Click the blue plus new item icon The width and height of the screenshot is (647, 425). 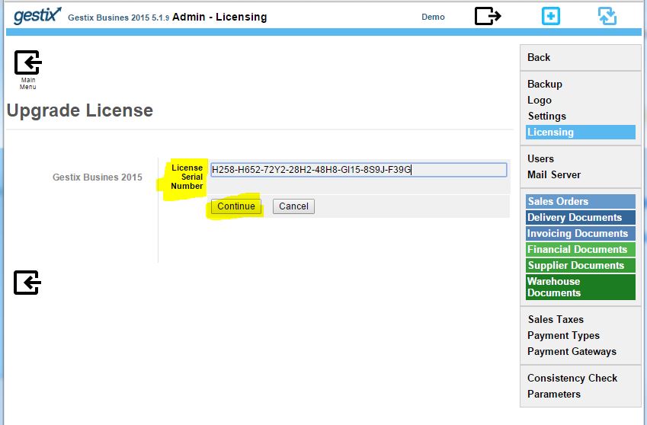tap(551, 17)
